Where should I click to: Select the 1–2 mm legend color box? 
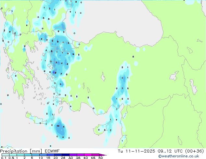(20, 155)
